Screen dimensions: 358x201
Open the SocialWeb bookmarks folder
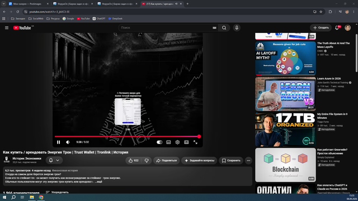coord(36,18)
